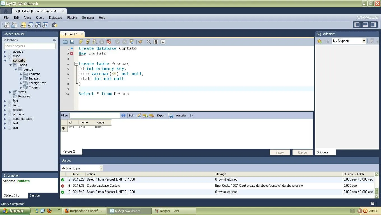The image size is (381, 215).
Task: Click the Cancel button
Action: coord(303,153)
